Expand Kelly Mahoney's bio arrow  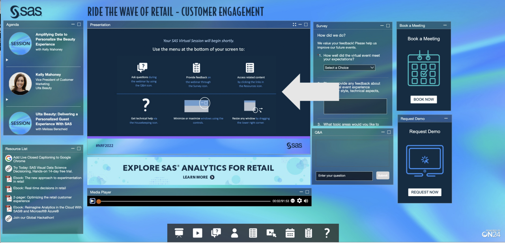click(7, 100)
